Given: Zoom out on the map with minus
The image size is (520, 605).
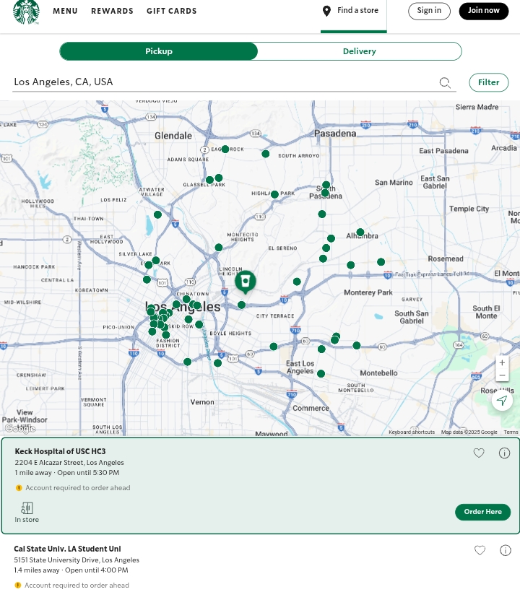Looking at the screenshot, I should click(x=502, y=375).
